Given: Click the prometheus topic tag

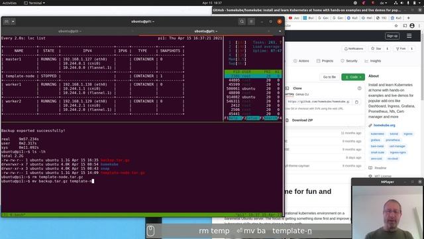Looking at the screenshot, I should point(393,140).
